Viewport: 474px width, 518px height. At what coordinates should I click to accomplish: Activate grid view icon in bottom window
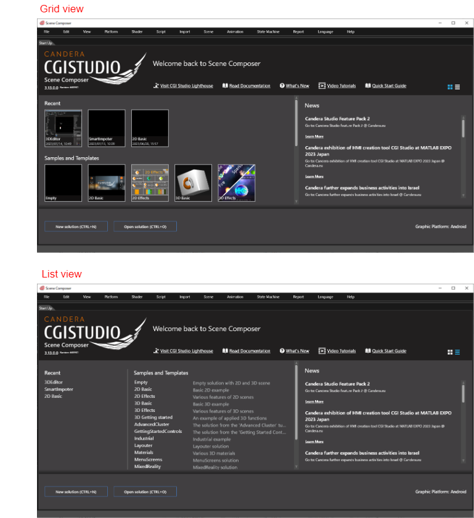tap(450, 352)
